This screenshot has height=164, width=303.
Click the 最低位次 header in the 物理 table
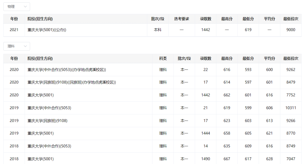point(291,19)
